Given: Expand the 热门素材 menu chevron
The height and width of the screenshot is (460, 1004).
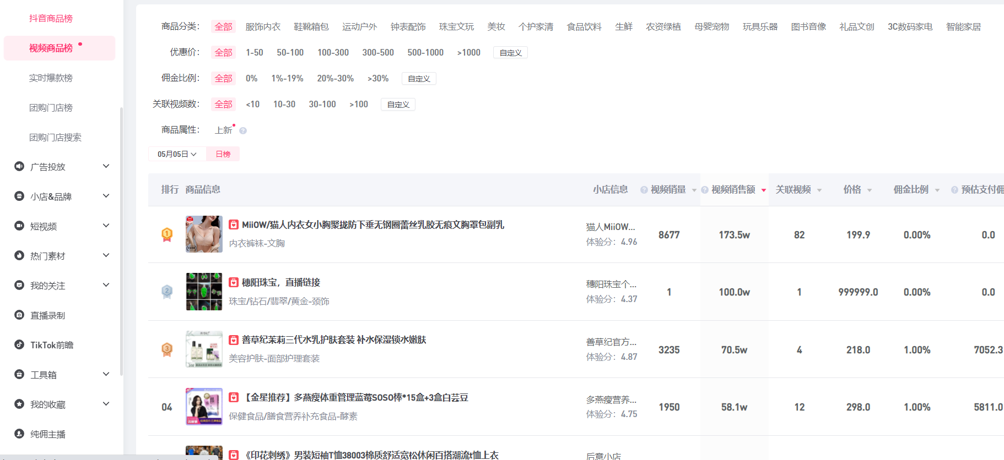Looking at the screenshot, I should (x=106, y=255).
